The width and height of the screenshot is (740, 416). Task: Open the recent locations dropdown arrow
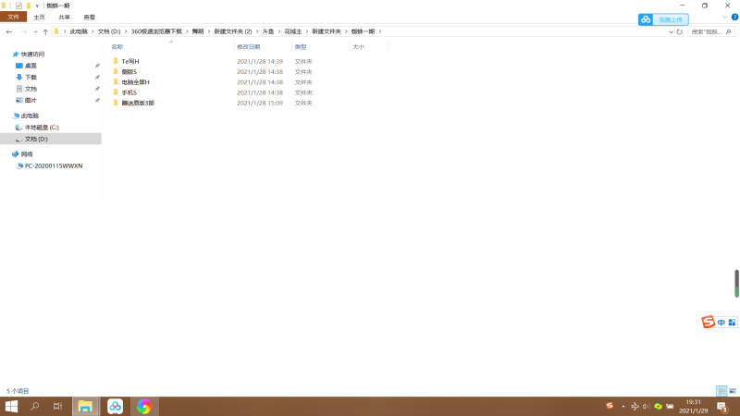click(x=35, y=31)
